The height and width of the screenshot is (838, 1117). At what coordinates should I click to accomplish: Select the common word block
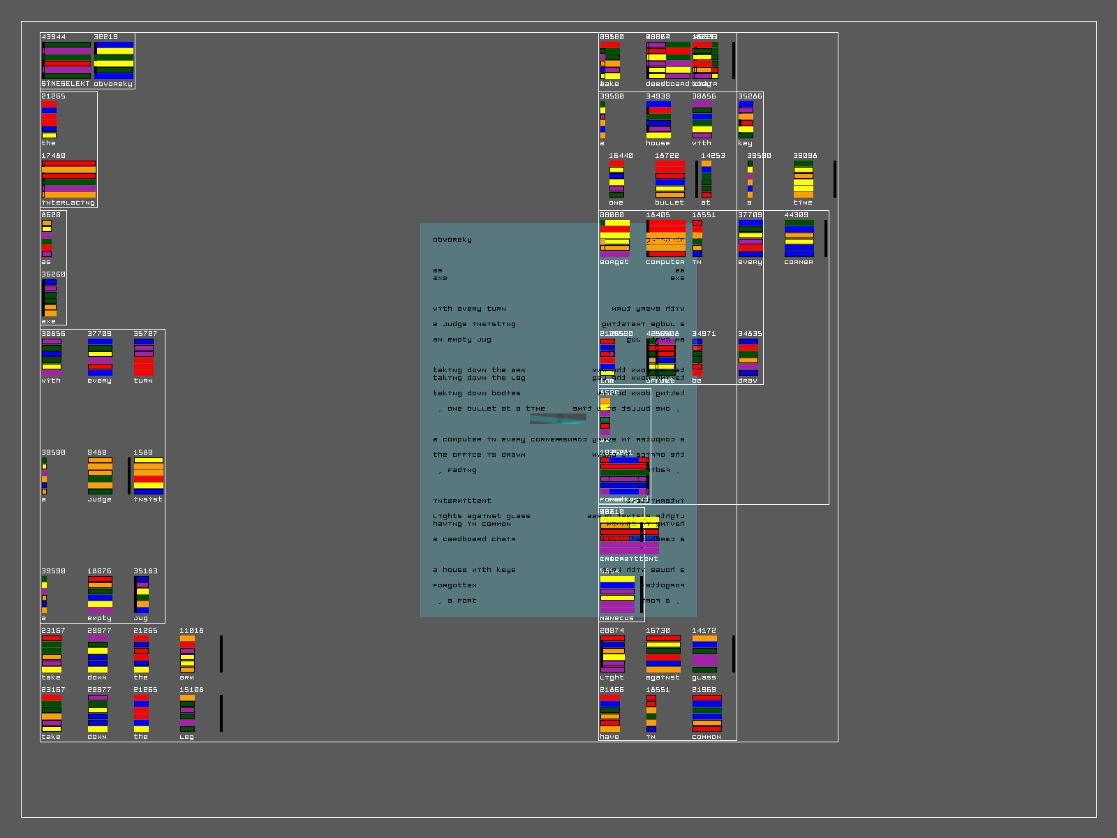click(707, 714)
